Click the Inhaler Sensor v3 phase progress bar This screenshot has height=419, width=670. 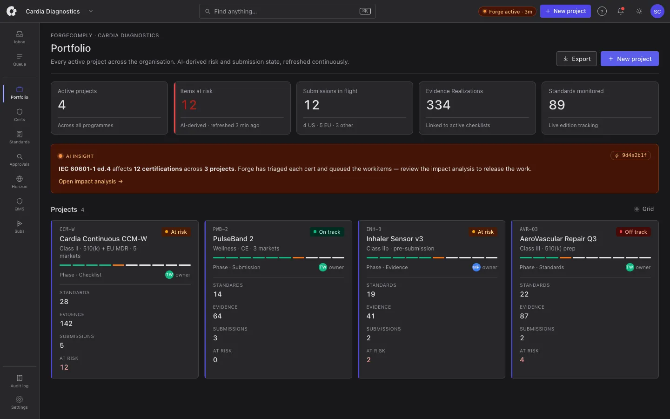[x=432, y=257]
